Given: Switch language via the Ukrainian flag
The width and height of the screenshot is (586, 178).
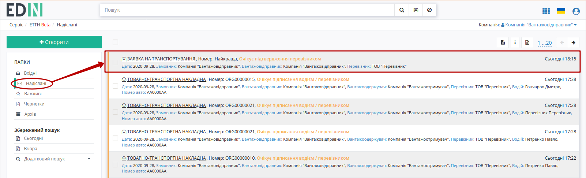Looking at the screenshot, I should [x=561, y=11].
